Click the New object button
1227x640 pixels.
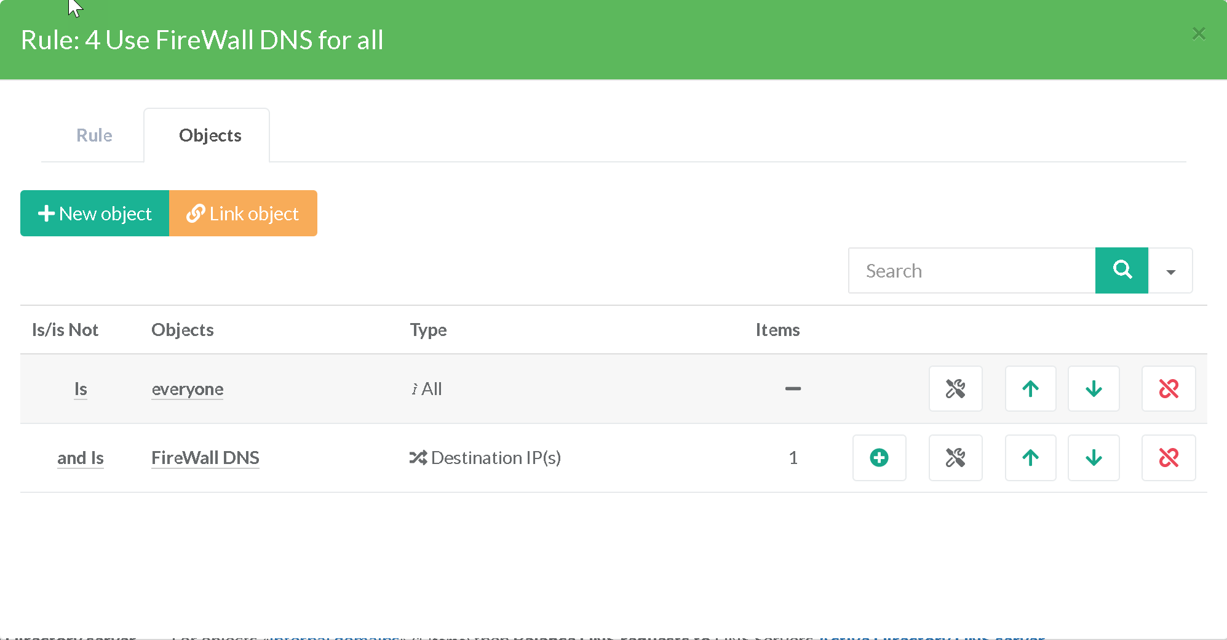[x=95, y=214]
